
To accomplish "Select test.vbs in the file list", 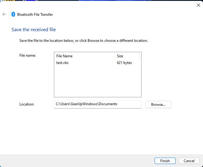I will [62, 63].
